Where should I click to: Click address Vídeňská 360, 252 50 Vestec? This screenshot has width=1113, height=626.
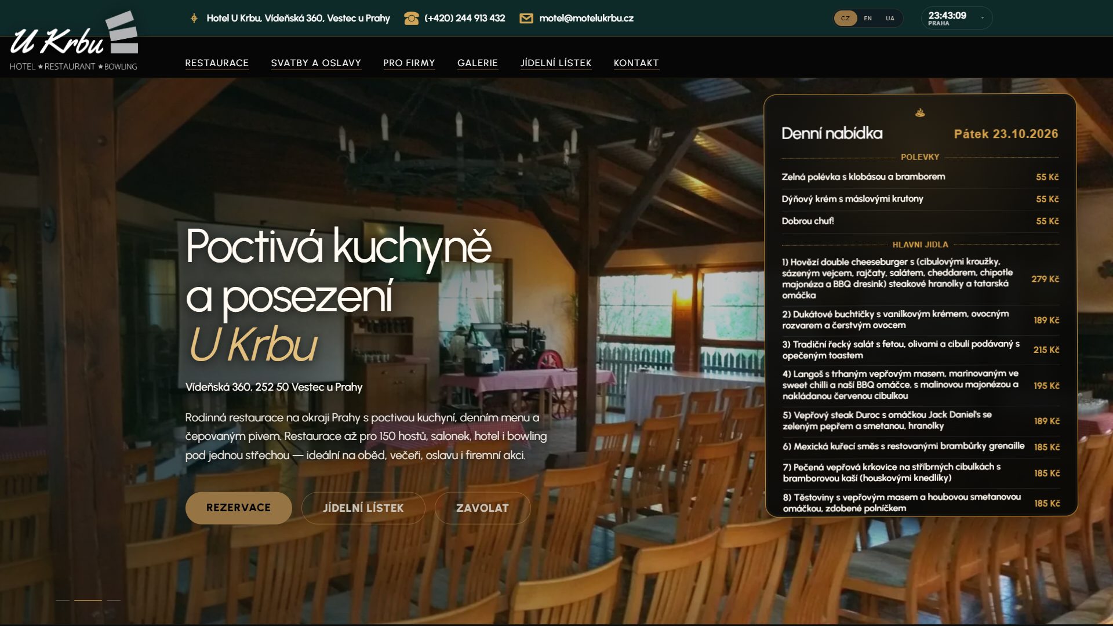[274, 387]
